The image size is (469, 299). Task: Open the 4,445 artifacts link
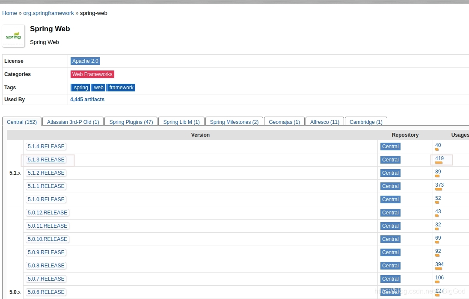tap(87, 100)
